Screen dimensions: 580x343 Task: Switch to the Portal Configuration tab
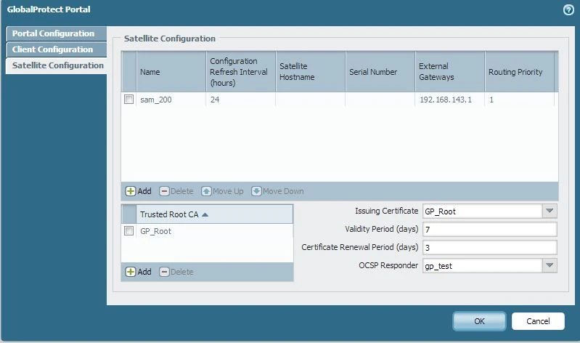[x=56, y=33]
